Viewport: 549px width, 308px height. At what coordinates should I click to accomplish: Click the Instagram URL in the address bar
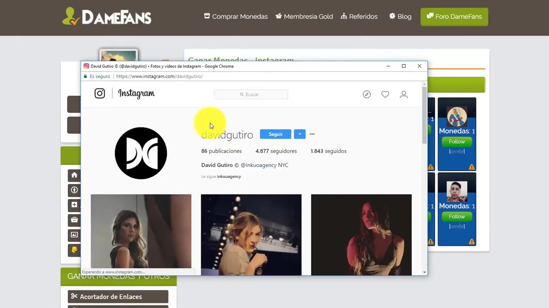[159, 76]
